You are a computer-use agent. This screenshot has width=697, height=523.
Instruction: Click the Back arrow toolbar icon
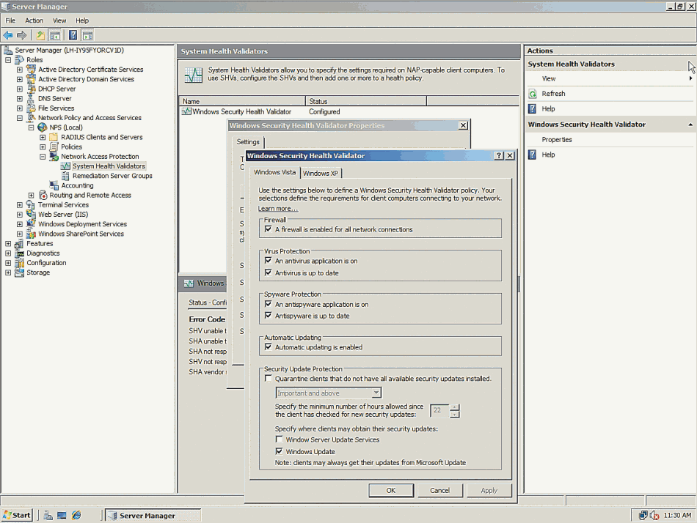tap(8, 35)
